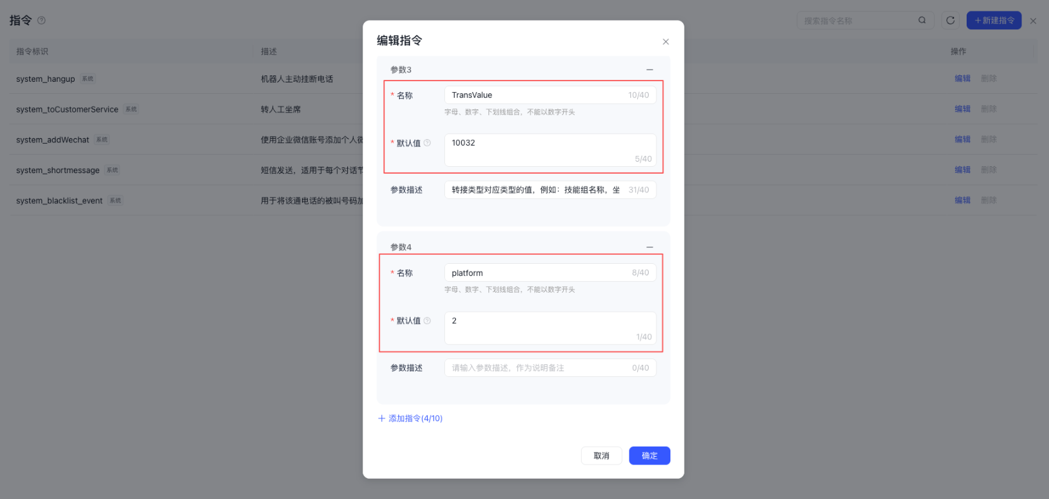Click the 转人工坐席 description
The width and height of the screenshot is (1049, 499).
pos(280,109)
